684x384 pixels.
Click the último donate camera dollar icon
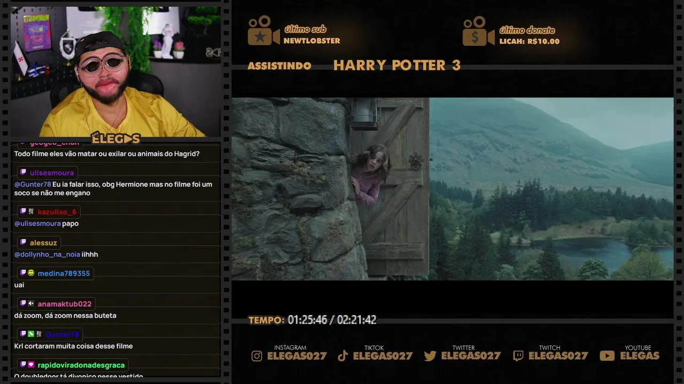(x=478, y=31)
